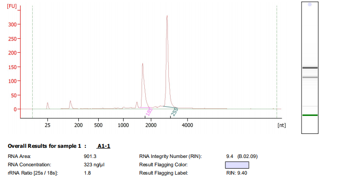
Task: Click the Result Flagging Color label
Action: [x=163, y=164]
